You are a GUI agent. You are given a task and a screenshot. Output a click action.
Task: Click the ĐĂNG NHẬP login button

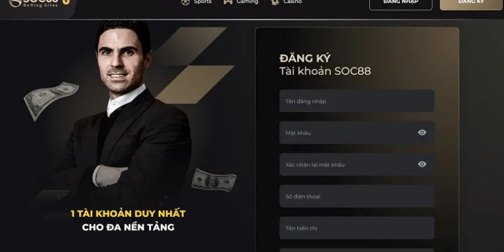point(401,3)
